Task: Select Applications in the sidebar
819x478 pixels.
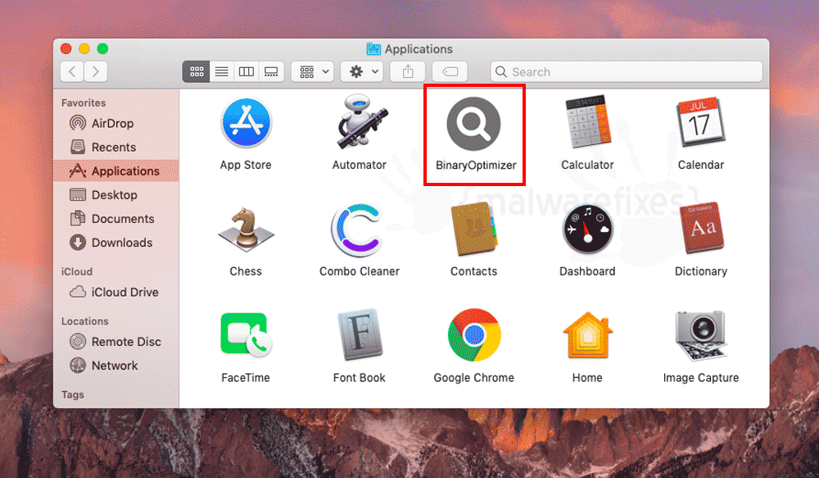Action: (x=116, y=171)
